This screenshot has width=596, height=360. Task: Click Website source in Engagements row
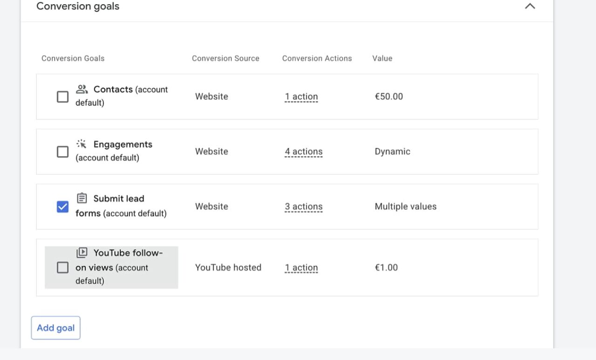[x=211, y=152]
